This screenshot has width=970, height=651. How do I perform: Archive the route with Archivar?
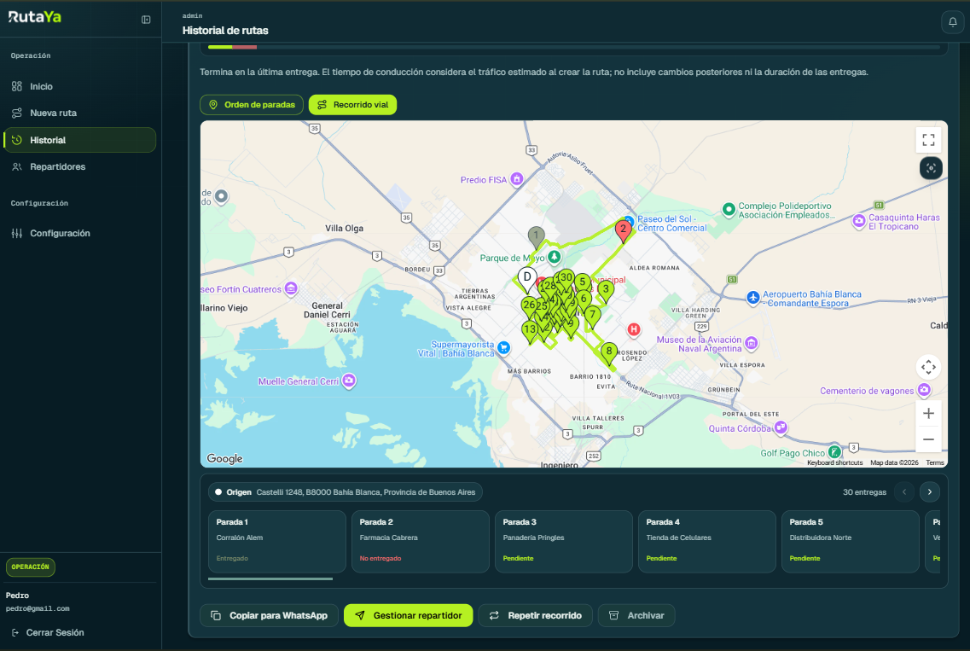[x=636, y=615]
